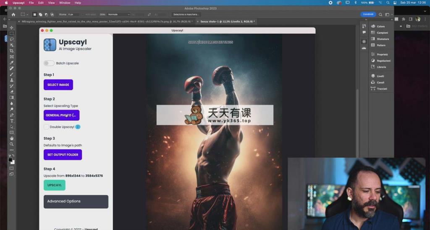Select the Object Selection tool

[x=11, y=45]
